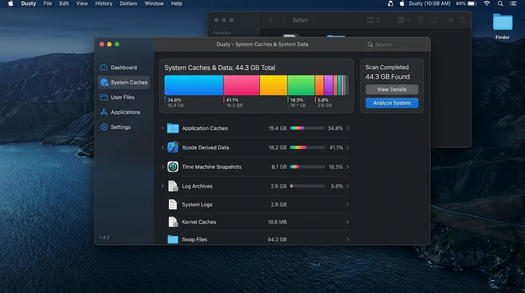This screenshot has width=525, height=293.
Task: Open the History menu
Action: click(104, 3)
